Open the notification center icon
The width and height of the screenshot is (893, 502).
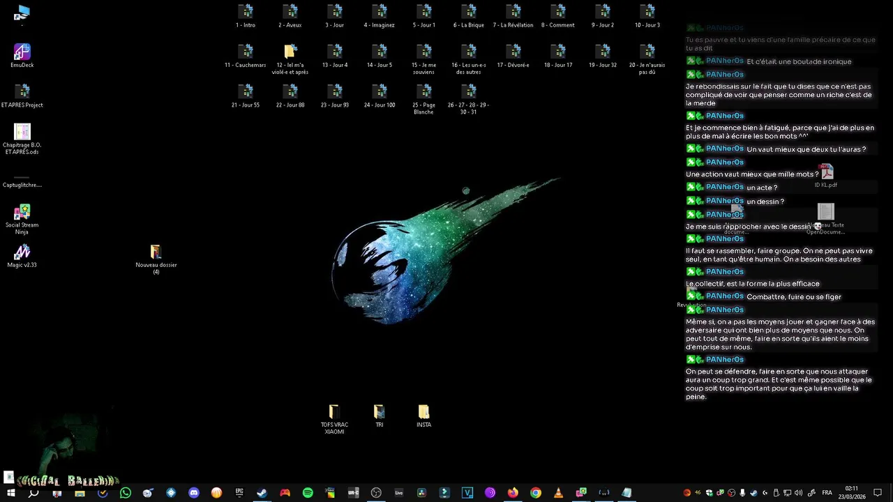click(878, 493)
